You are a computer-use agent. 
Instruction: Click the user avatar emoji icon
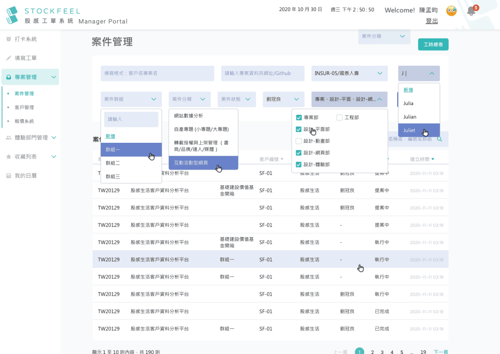click(451, 11)
